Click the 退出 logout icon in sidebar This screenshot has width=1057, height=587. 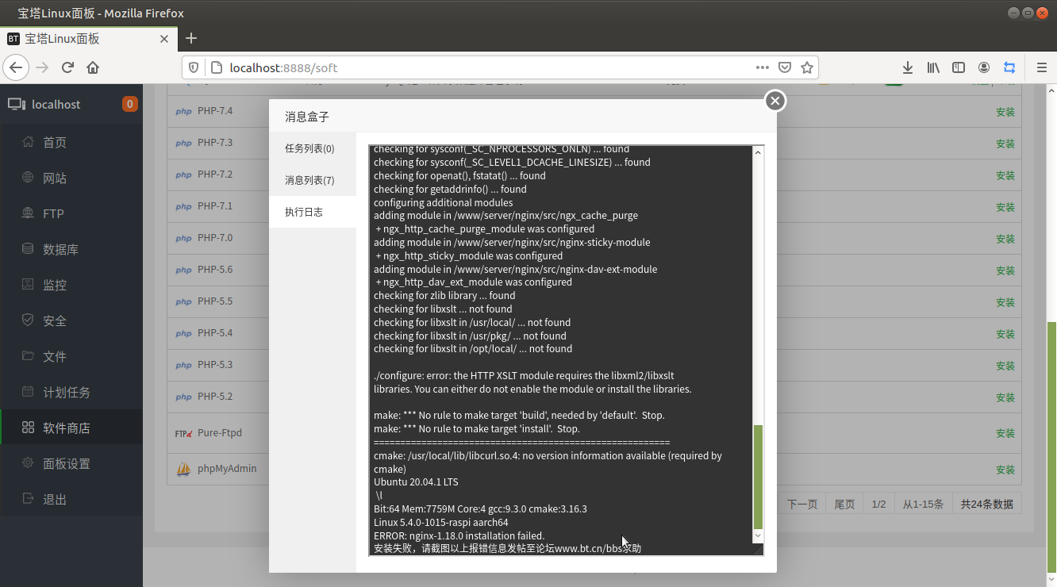(x=29, y=499)
